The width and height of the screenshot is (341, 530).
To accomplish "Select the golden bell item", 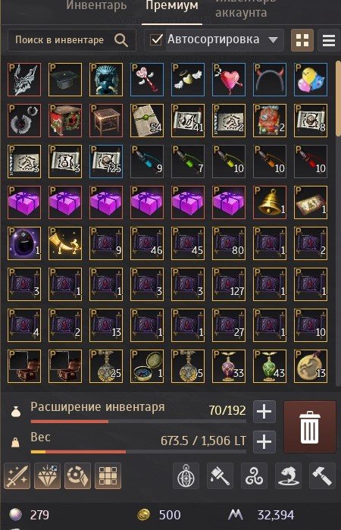I will [269, 202].
